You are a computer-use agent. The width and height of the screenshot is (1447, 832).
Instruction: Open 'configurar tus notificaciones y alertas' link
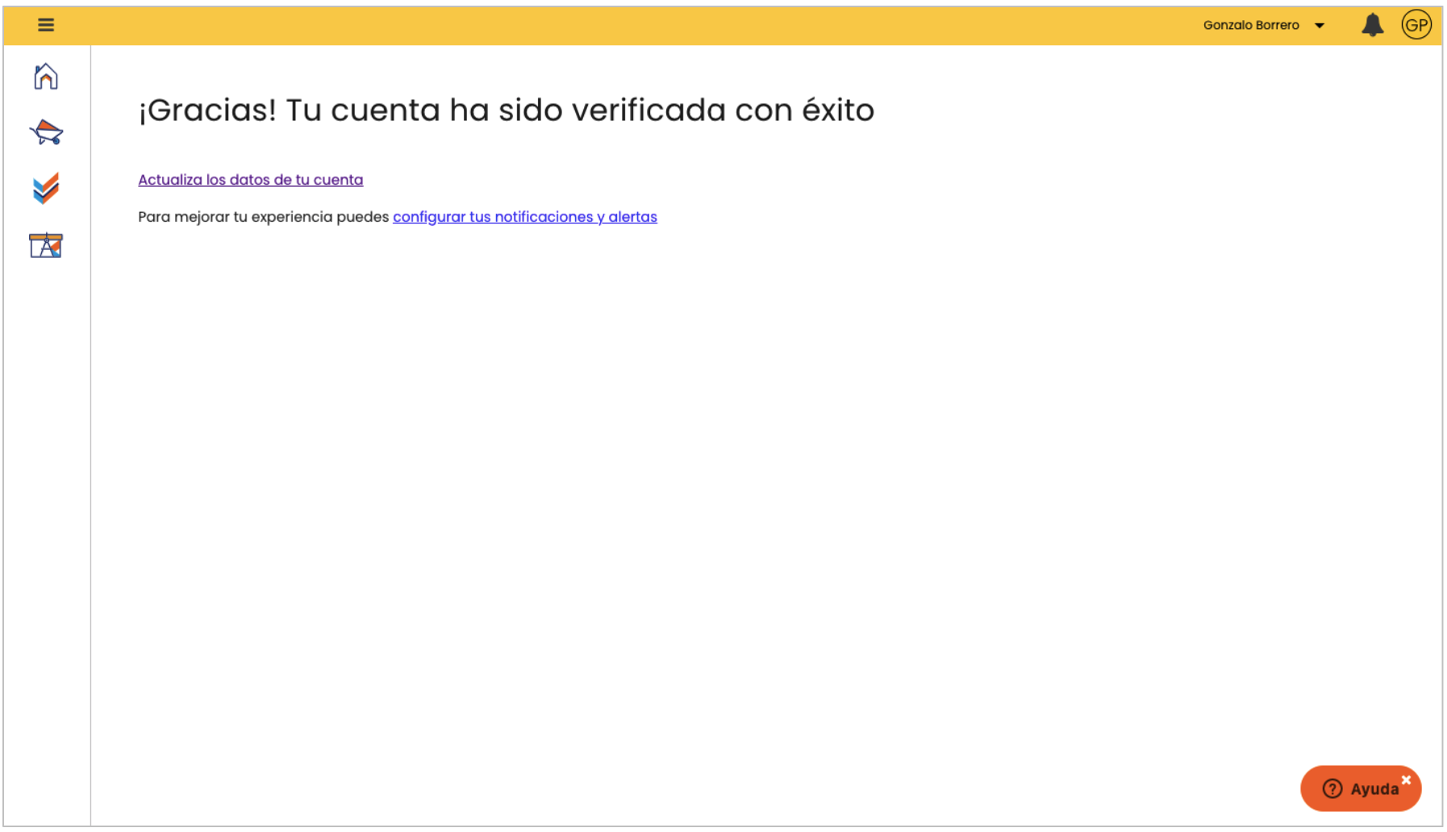tap(525, 217)
